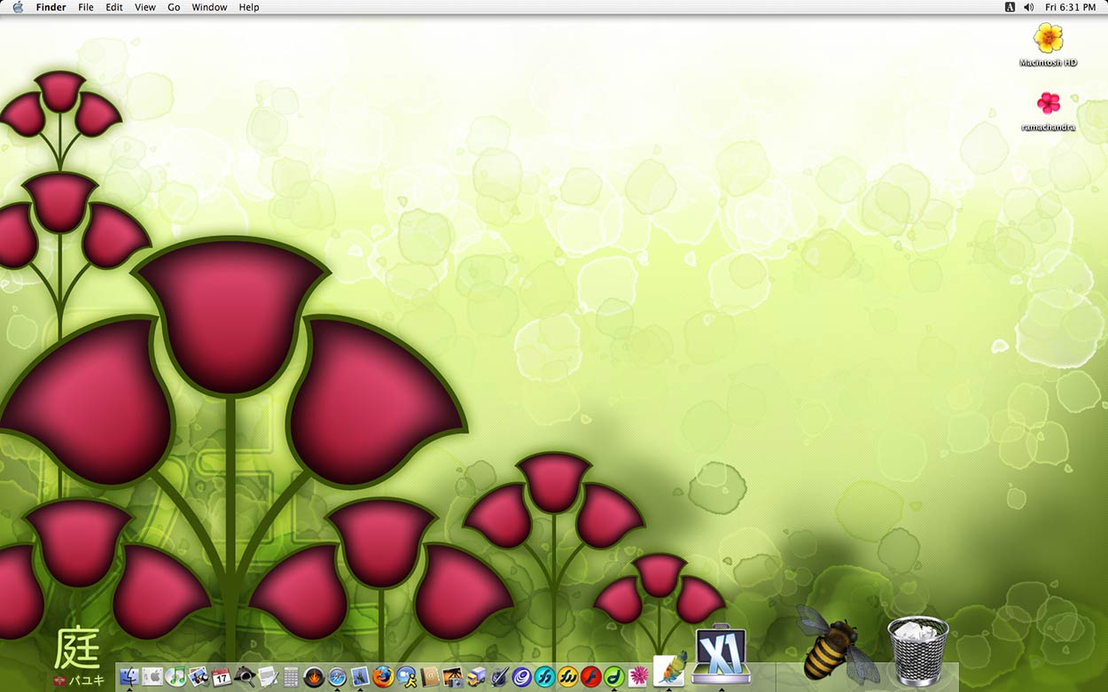1108x692 pixels.
Task: Open iTunes in the dock
Action: coord(176,677)
